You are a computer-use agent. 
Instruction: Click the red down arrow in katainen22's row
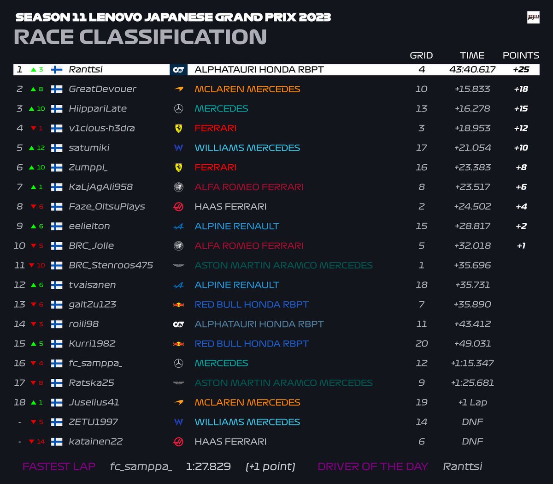point(31,442)
